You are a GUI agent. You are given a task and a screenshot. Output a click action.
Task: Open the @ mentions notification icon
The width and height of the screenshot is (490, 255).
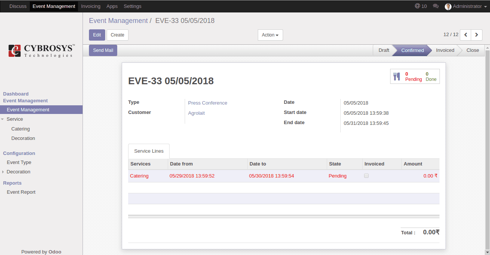pos(417,6)
